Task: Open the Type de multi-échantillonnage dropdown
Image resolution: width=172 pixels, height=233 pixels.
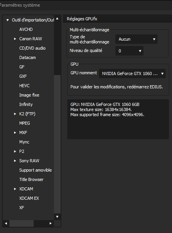Action: [136, 39]
